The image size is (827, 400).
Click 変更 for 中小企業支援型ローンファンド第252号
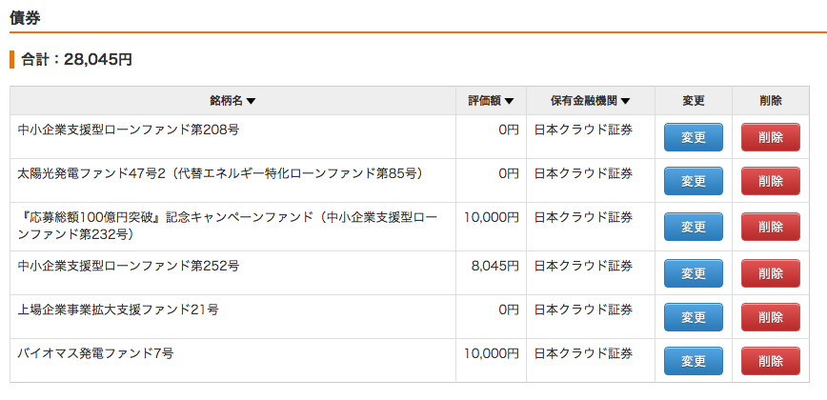tap(693, 273)
